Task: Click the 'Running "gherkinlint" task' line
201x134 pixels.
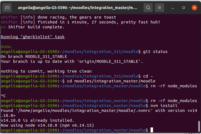Action: click(33, 37)
